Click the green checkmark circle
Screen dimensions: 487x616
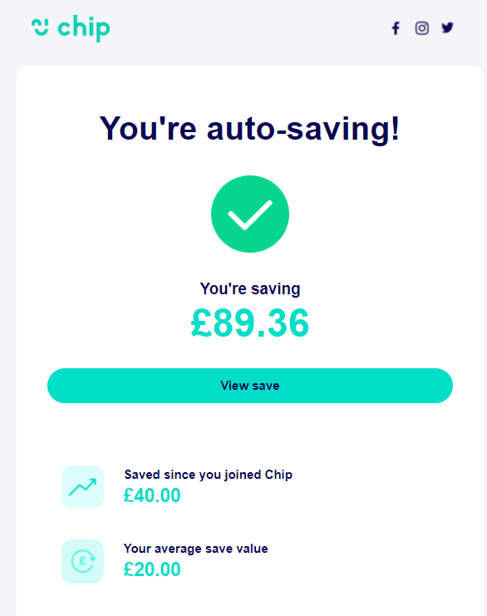pyautogui.click(x=250, y=214)
